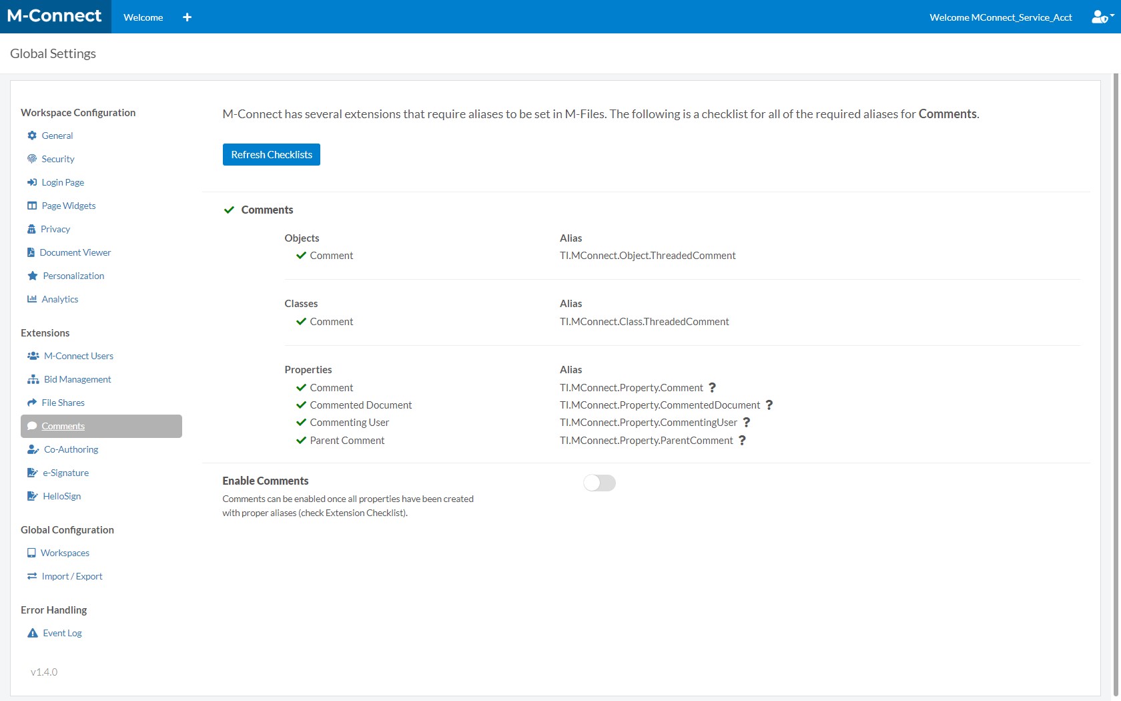Click the General gear icon

click(31, 136)
